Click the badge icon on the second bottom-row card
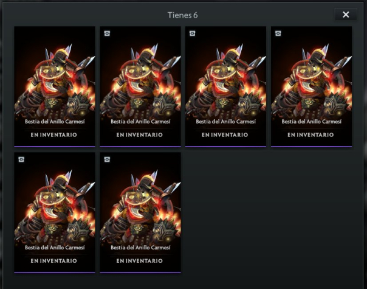Screen dimensions: 367x289 pyautogui.click(x=107, y=159)
